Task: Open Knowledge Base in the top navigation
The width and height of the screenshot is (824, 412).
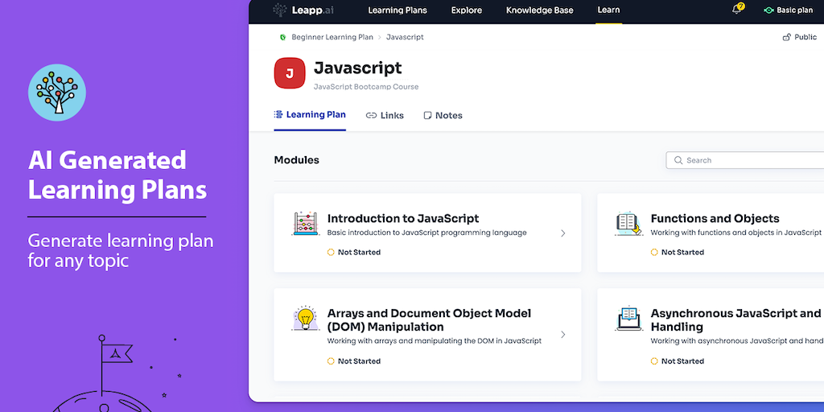Action: (x=539, y=10)
